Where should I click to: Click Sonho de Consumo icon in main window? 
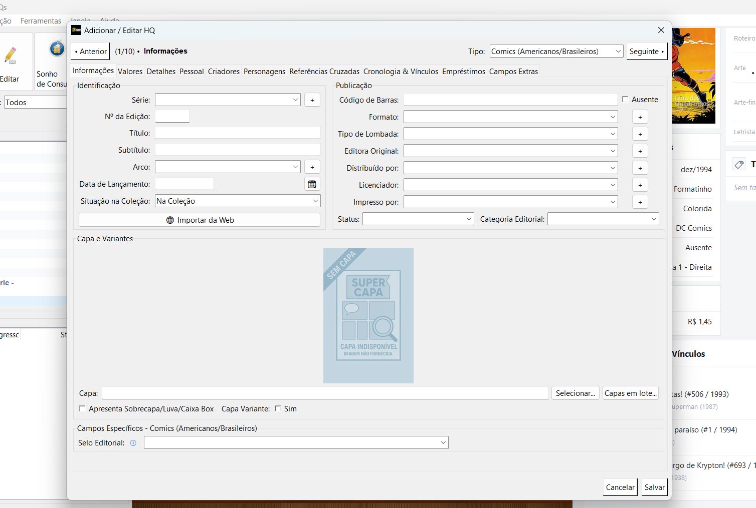point(57,49)
